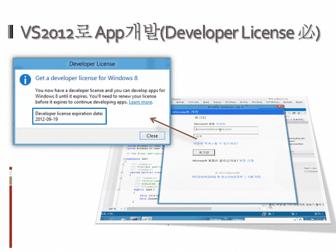336x252 pixels.
Task: Open the can't access account link
Action: tap(216, 143)
